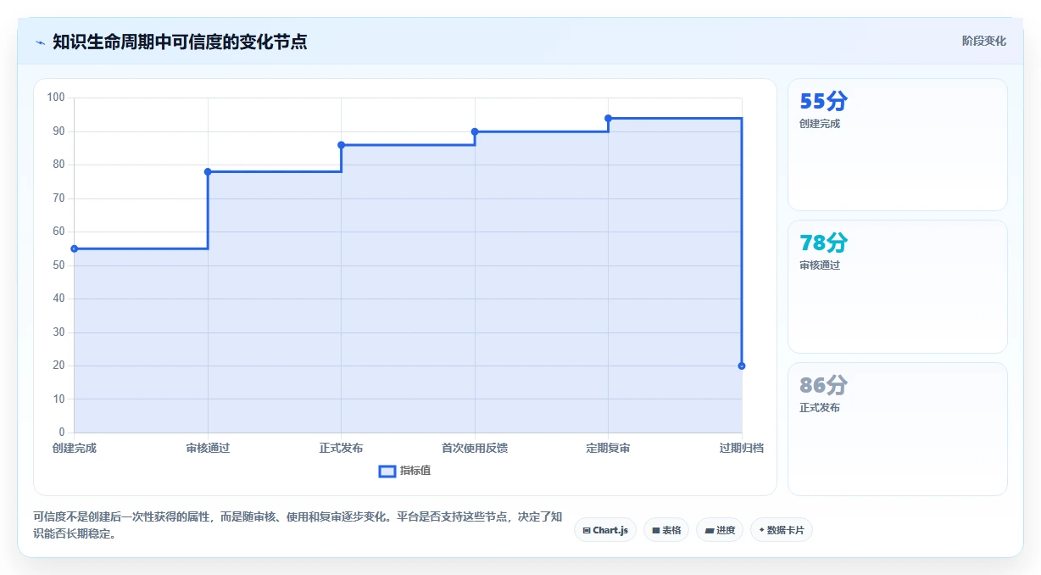Toggle the 指标值 legend swatch

point(387,471)
